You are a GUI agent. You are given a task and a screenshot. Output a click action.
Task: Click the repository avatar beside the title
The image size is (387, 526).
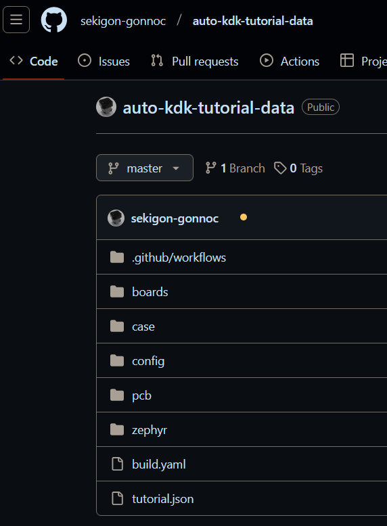106,107
